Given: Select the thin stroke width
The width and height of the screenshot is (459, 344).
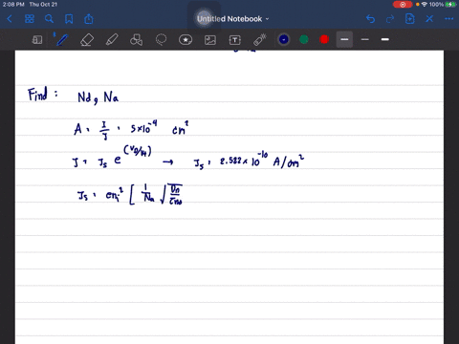Looking at the screenshot, I should pyautogui.click(x=365, y=39).
